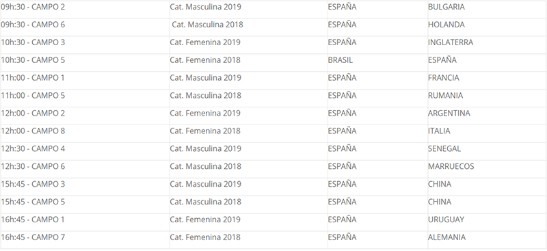This screenshot has width=547, height=251.
Task: Select the FRANCIA opponent cell
Action: (487, 78)
